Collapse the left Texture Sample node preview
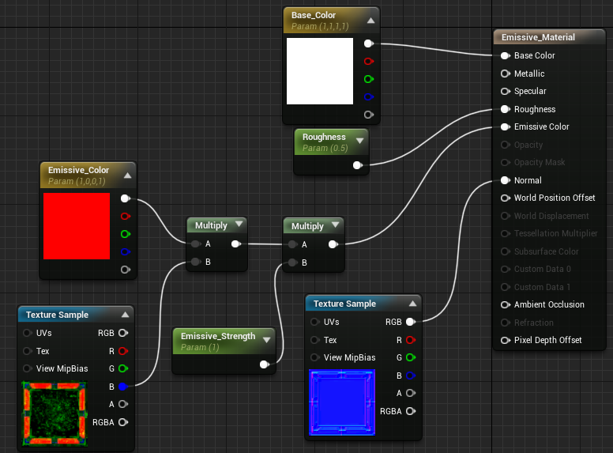The width and height of the screenshot is (613, 453). pyautogui.click(x=125, y=315)
